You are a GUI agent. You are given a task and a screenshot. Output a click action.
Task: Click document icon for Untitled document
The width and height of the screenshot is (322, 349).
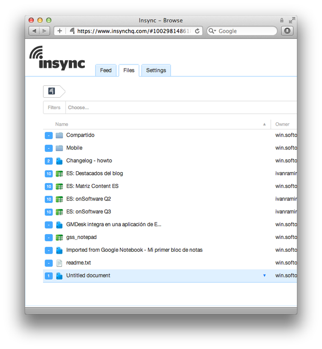tap(59, 276)
